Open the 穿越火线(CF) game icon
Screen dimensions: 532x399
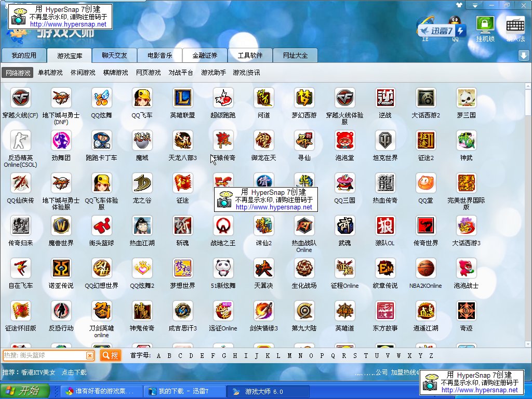20,98
